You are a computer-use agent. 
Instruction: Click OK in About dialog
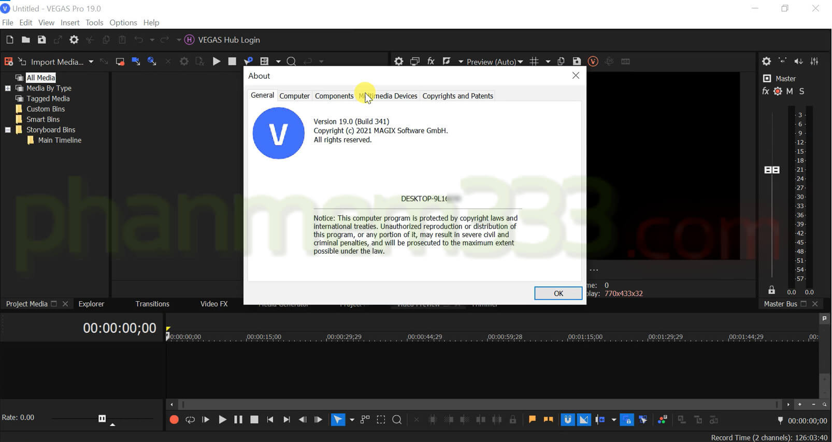(558, 293)
